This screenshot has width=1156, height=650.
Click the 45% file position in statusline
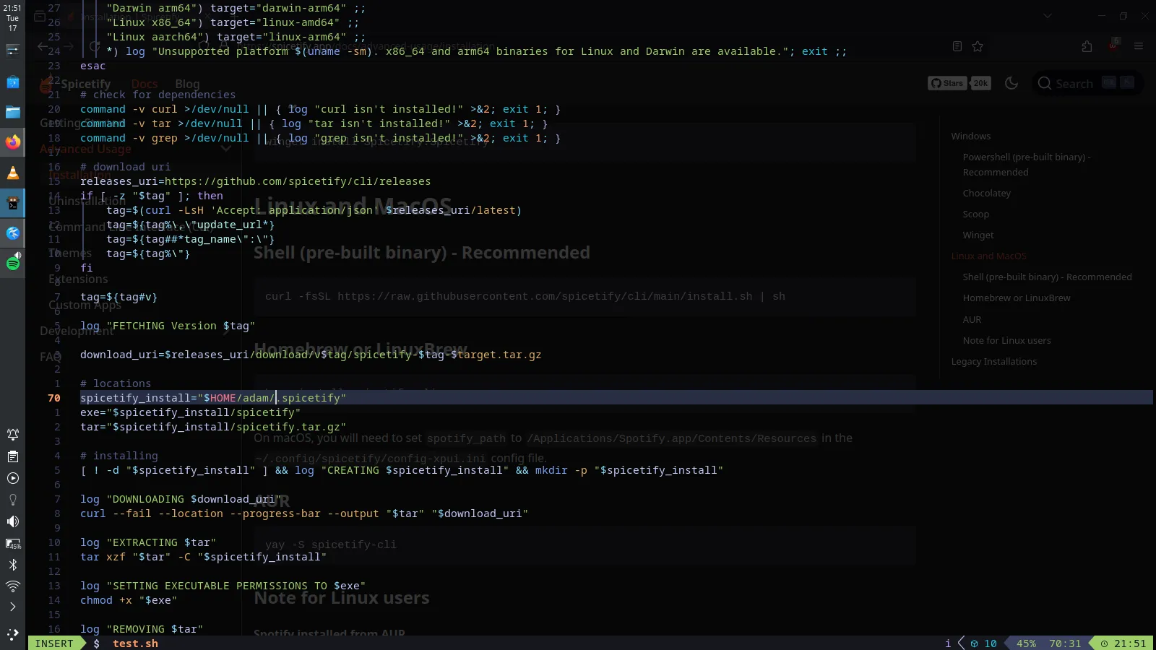tap(1026, 643)
